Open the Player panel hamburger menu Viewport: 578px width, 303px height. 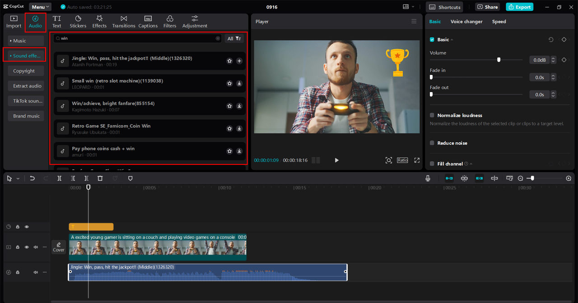414,21
